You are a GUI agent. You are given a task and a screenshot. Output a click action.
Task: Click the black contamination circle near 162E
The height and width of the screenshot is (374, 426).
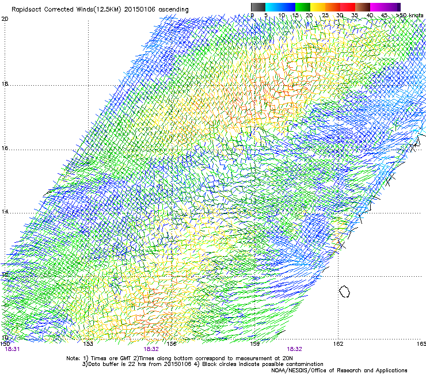coord(344,291)
